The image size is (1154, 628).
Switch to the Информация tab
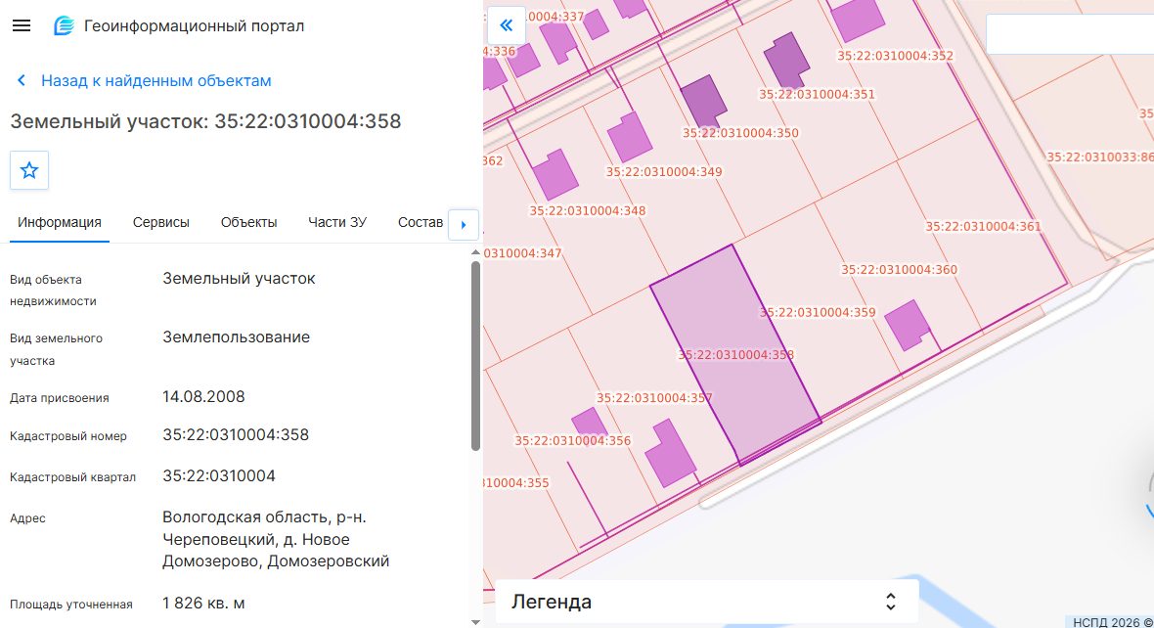60,222
